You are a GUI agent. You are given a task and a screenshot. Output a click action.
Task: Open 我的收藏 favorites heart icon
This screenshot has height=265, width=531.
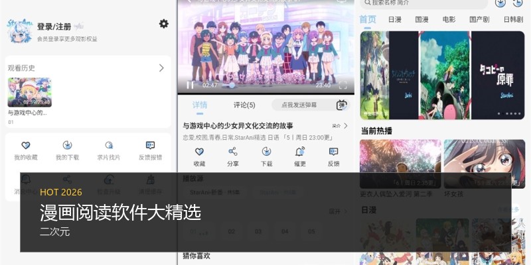pos(26,145)
